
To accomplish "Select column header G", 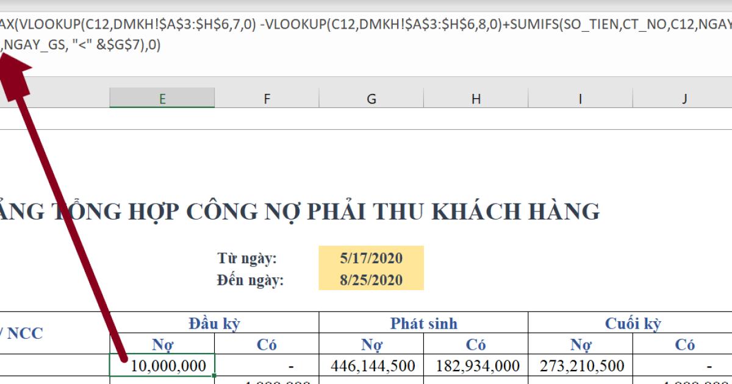I will (x=371, y=98).
